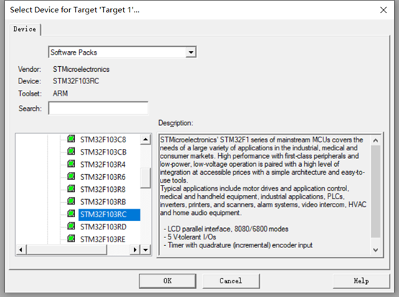The image size is (399, 297).
Task: Close the Select Device dialog
Action: (x=383, y=10)
